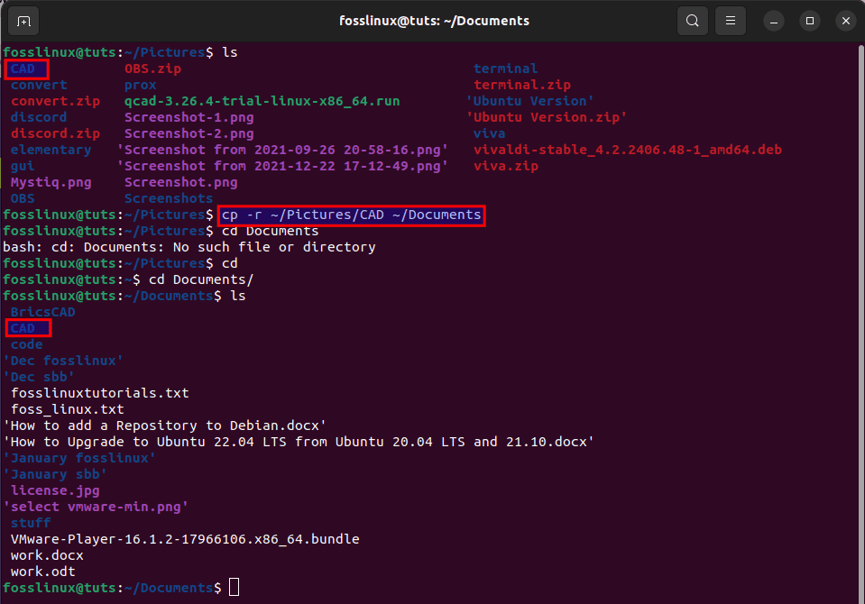Click the OBS.zip archive name
Image resolution: width=865 pixels, height=604 pixels.
[153, 69]
